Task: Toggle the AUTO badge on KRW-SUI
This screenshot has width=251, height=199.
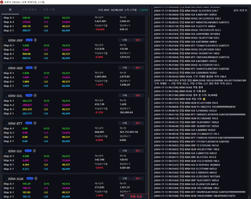Action: (x=28, y=151)
